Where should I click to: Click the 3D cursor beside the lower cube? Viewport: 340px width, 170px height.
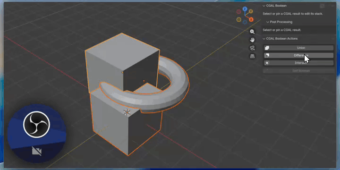pos(127,112)
